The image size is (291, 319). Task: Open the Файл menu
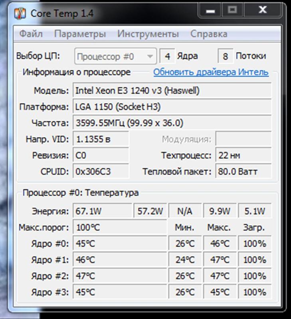point(31,34)
